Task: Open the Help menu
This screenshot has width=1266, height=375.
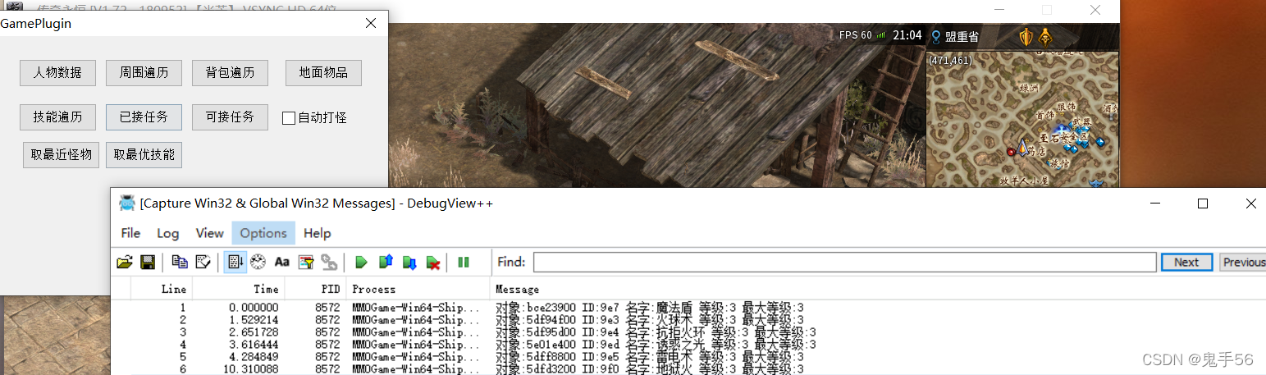Action: pos(317,233)
